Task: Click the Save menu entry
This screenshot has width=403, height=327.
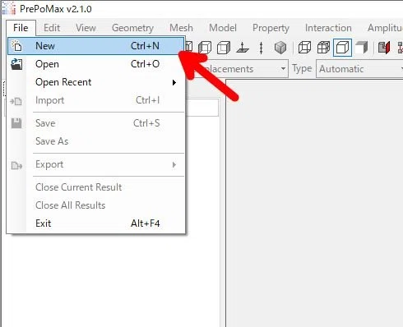Action: pyautogui.click(x=95, y=123)
